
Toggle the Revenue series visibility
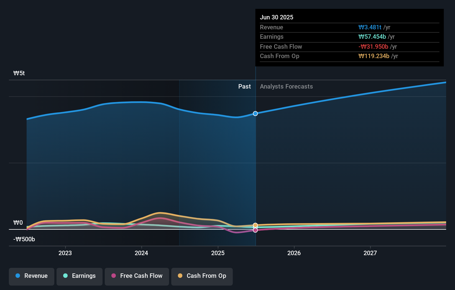click(31, 276)
